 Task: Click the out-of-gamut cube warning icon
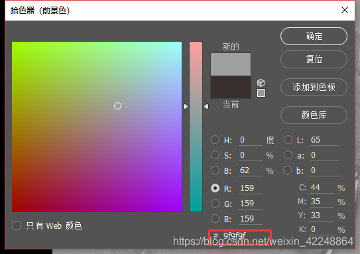click(261, 83)
